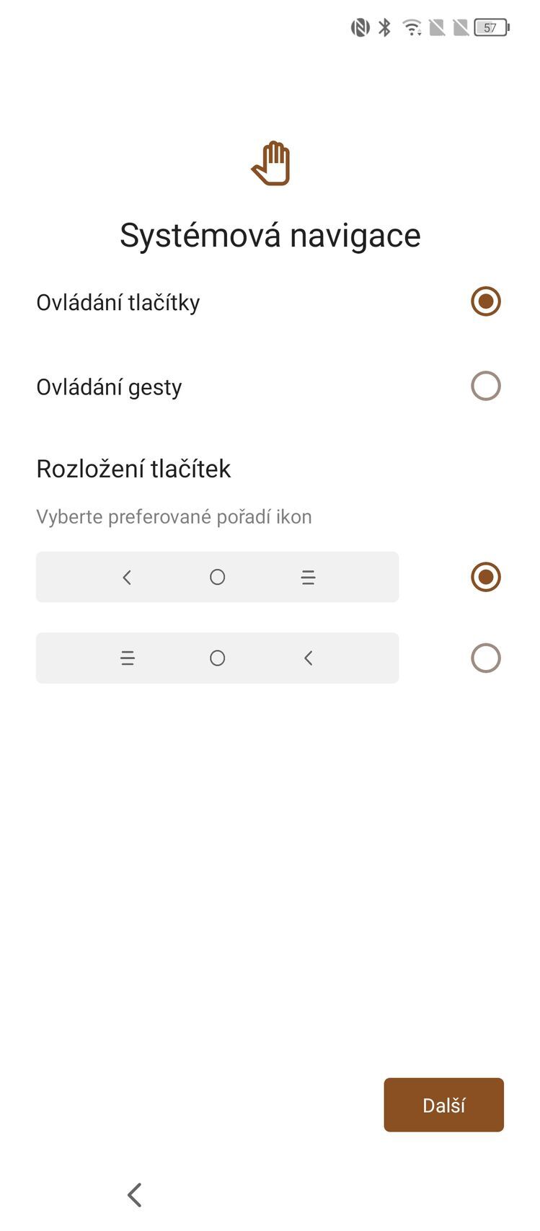Click the Rozložení tlačítek section heading
540x1231 pixels.
coord(133,469)
